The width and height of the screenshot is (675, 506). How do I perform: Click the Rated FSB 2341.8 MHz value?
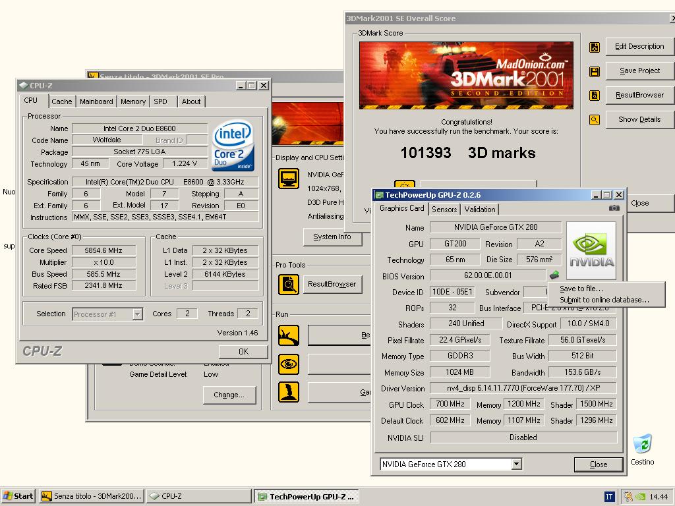(103, 286)
